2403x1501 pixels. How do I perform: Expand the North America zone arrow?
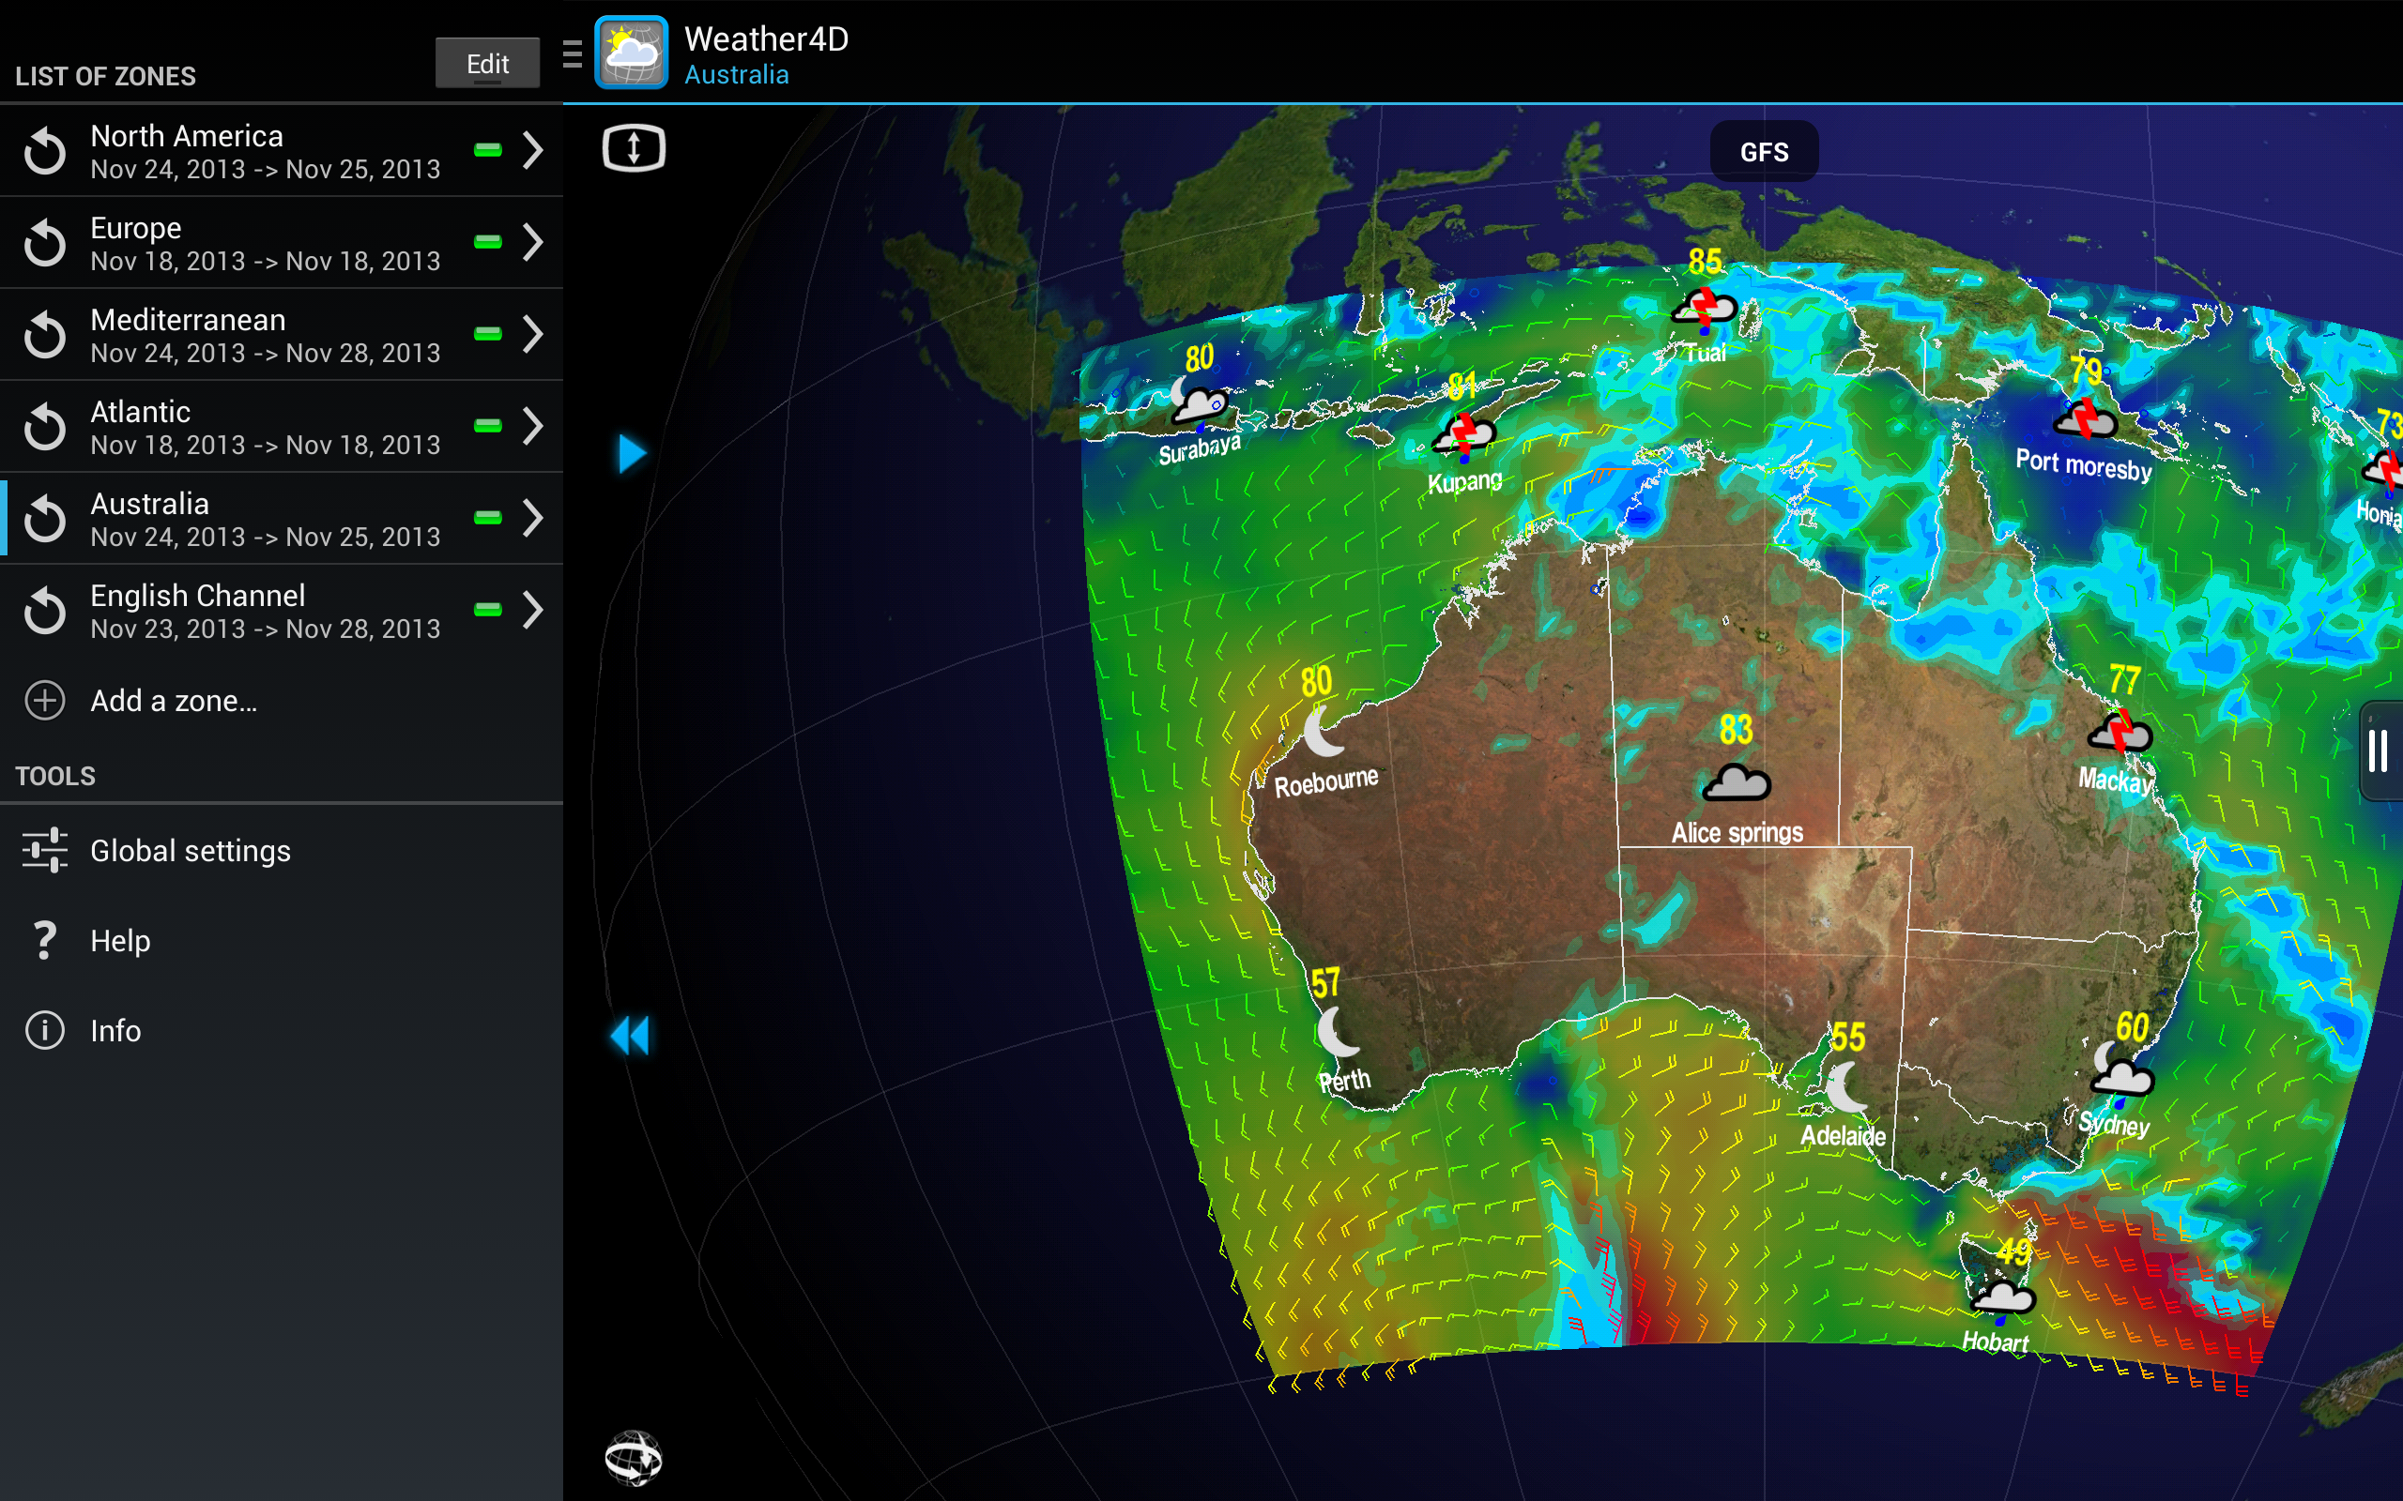533,151
